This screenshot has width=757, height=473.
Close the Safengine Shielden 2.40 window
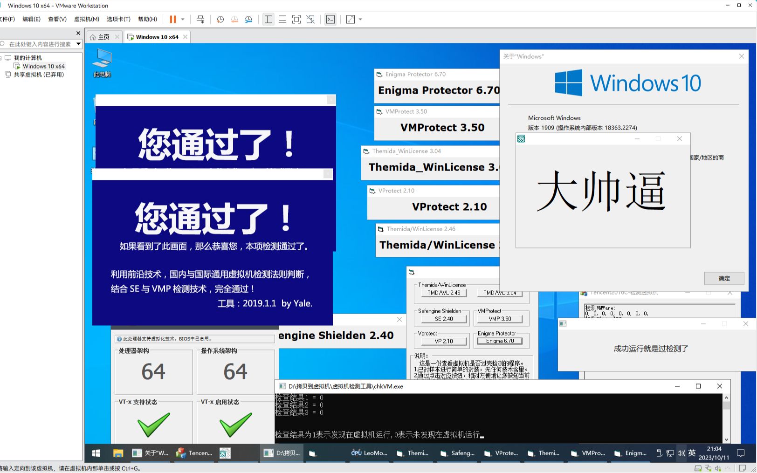click(399, 319)
